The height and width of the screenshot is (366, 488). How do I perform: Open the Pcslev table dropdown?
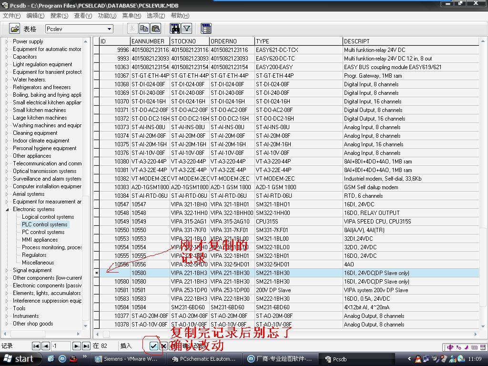tap(109, 29)
